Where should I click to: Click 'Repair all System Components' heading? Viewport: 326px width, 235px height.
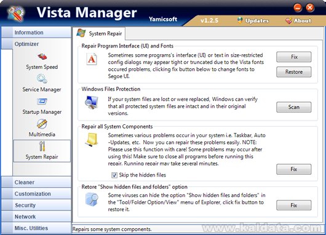coord(117,127)
